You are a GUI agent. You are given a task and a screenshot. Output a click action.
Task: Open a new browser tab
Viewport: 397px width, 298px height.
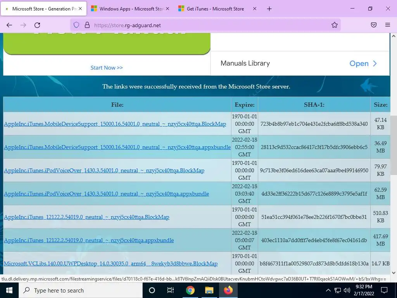pos(269,9)
